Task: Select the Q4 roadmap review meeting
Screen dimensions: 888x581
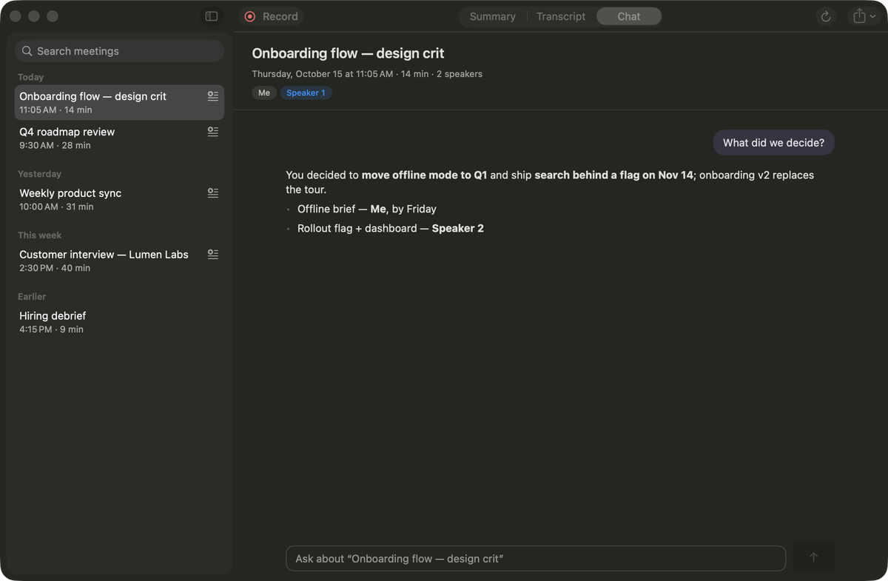Action: point(119,138)
